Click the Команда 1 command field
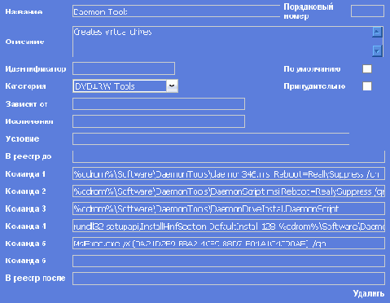Image resolution: width=390 pixels, height=303 pixels. pos(229,173)
